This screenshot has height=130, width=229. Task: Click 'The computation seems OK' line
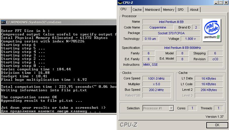(29, 97)
